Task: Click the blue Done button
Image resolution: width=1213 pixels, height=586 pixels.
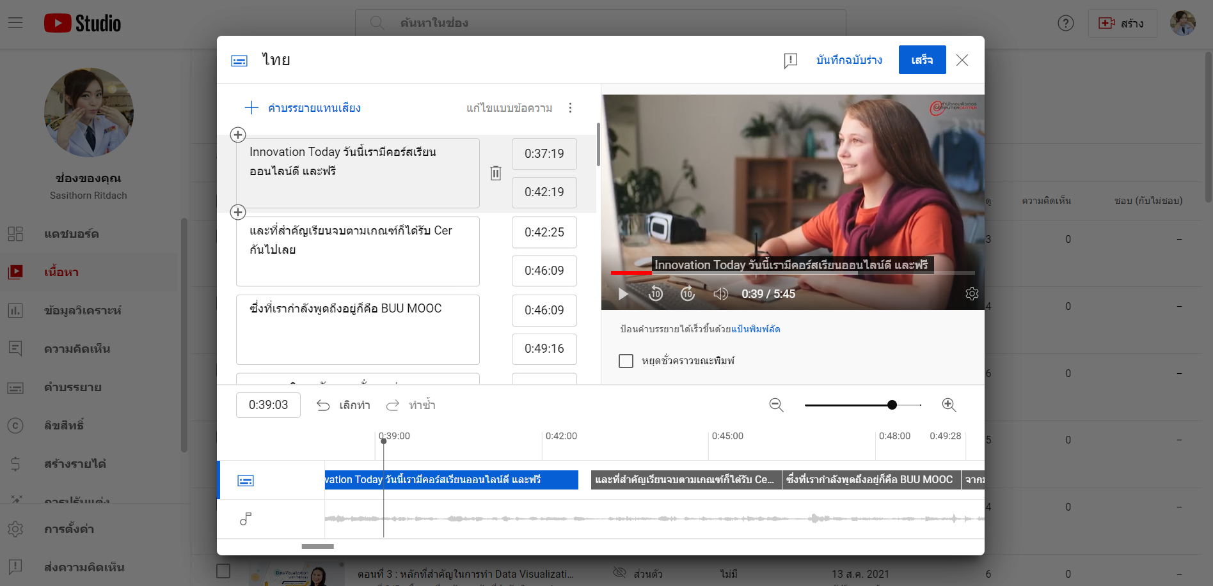Action: 922,60
